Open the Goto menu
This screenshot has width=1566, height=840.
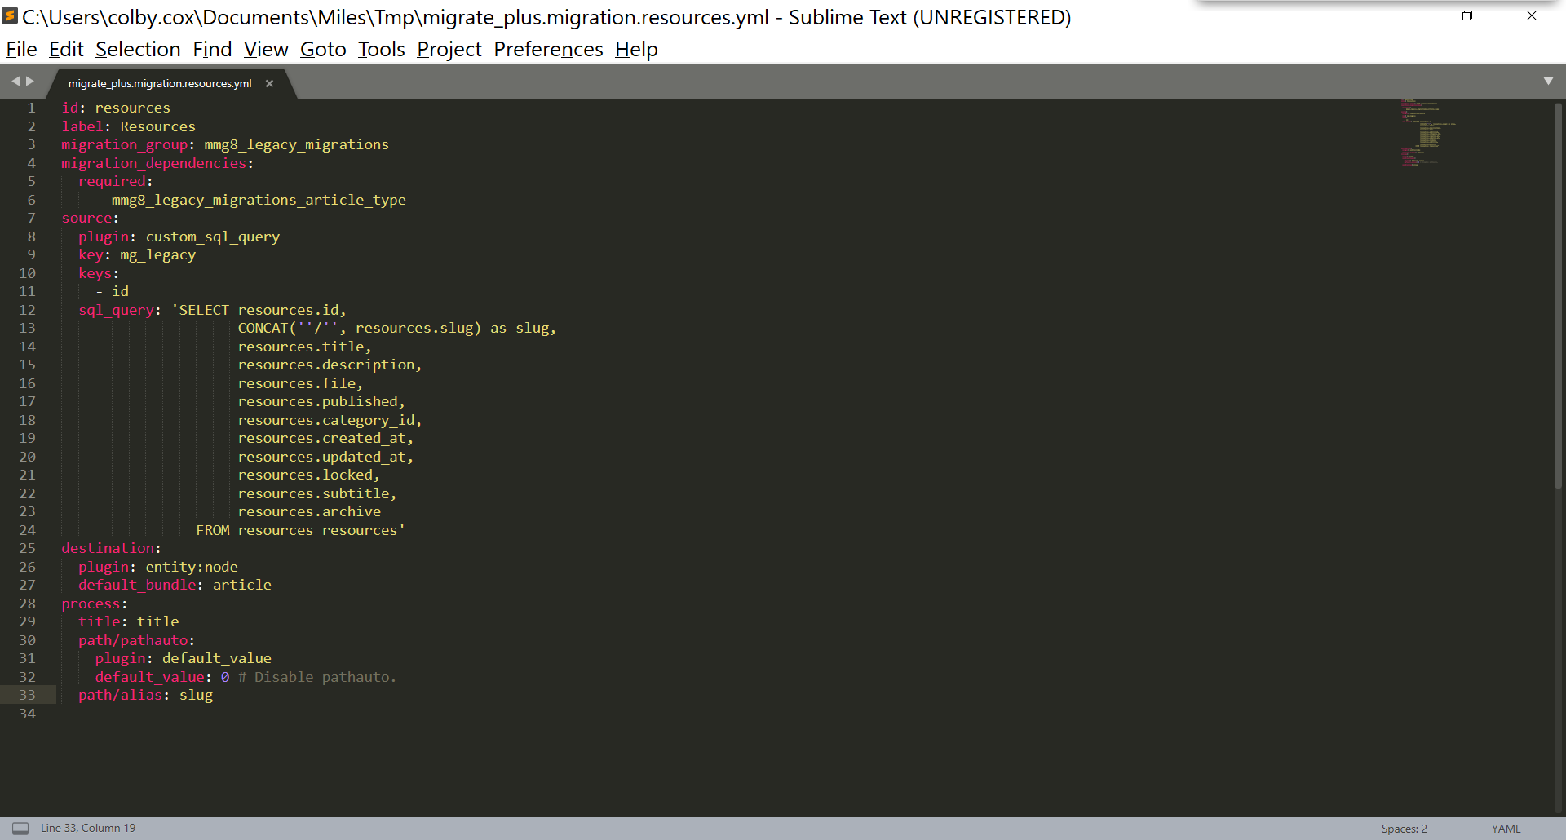pyautogui.click(x=323, y=50)
